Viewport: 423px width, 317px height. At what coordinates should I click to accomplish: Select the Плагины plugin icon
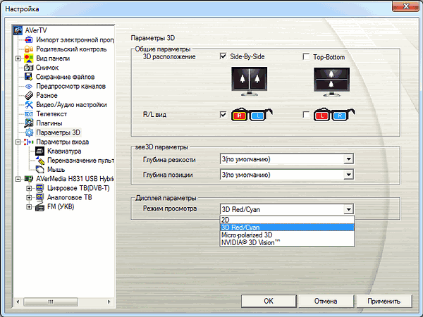29,123
